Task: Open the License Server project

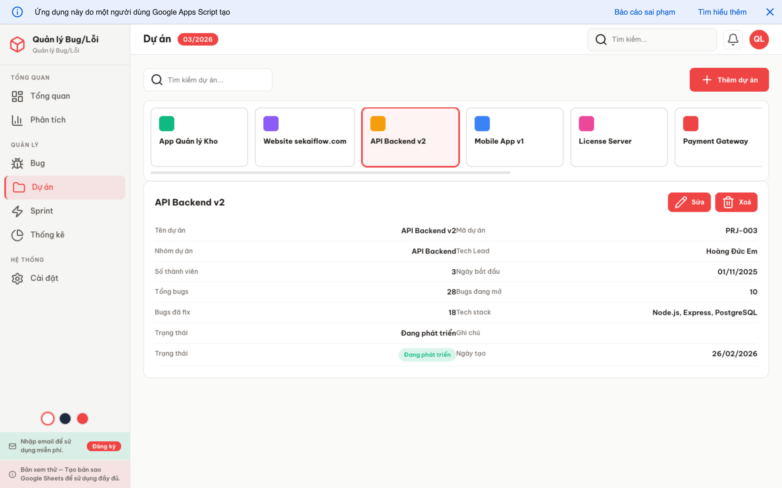Action: [x=619, y=137]
